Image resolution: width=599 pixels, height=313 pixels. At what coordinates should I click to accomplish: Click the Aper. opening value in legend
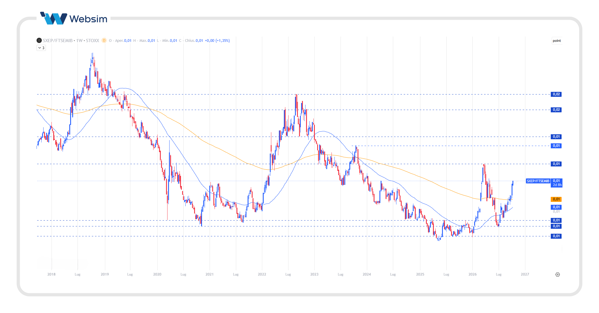(x=128, y=41)
